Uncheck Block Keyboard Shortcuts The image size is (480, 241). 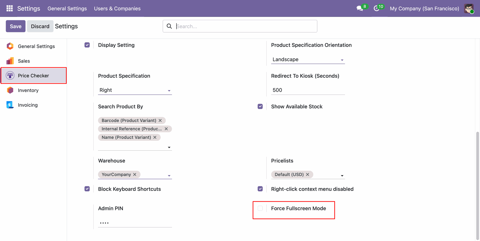[87, 189]
